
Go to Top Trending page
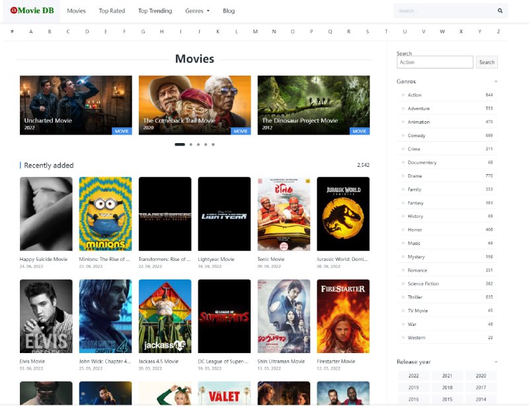[155, 11]
